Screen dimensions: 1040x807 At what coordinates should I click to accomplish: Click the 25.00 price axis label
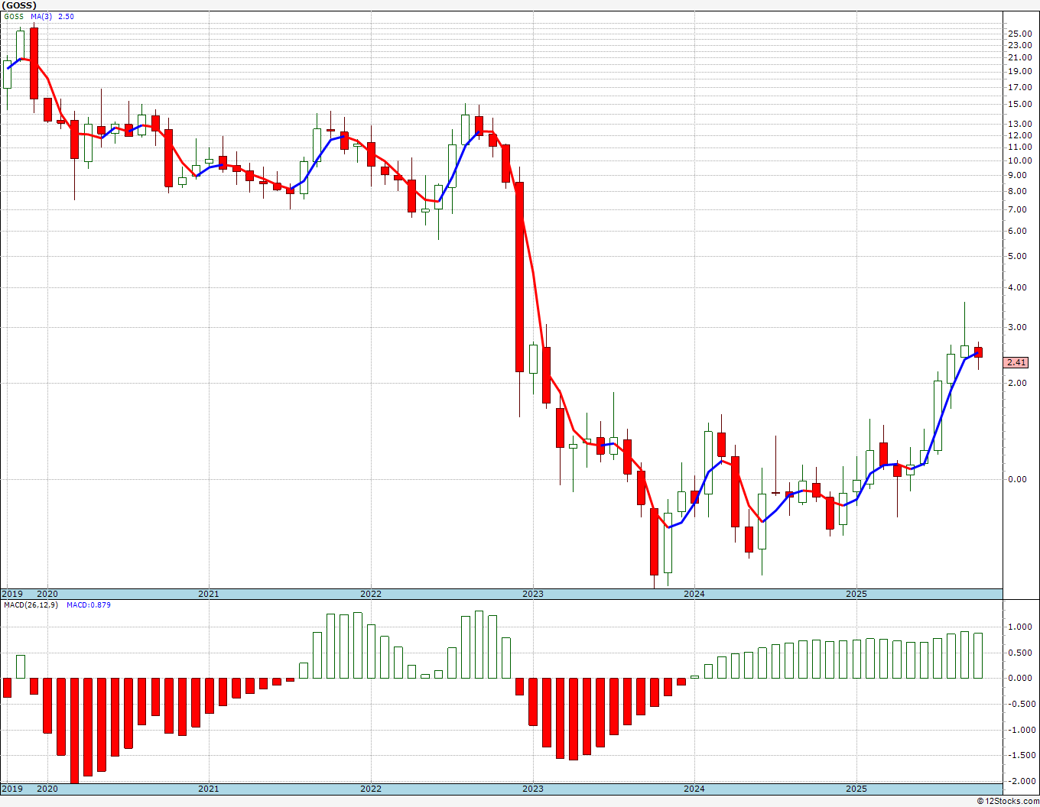pos(1019,34)
